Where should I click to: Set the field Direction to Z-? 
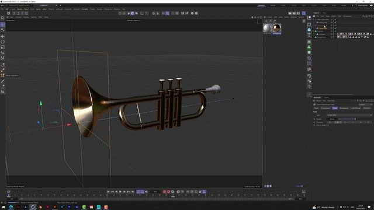(x=368, y=123)
